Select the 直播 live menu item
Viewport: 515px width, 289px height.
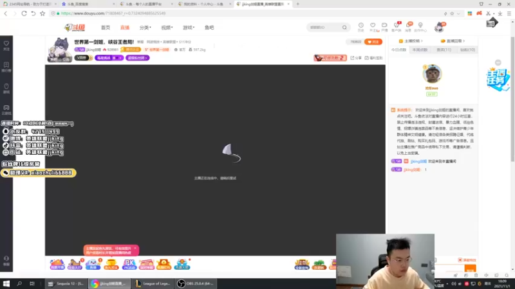point(125,28)
